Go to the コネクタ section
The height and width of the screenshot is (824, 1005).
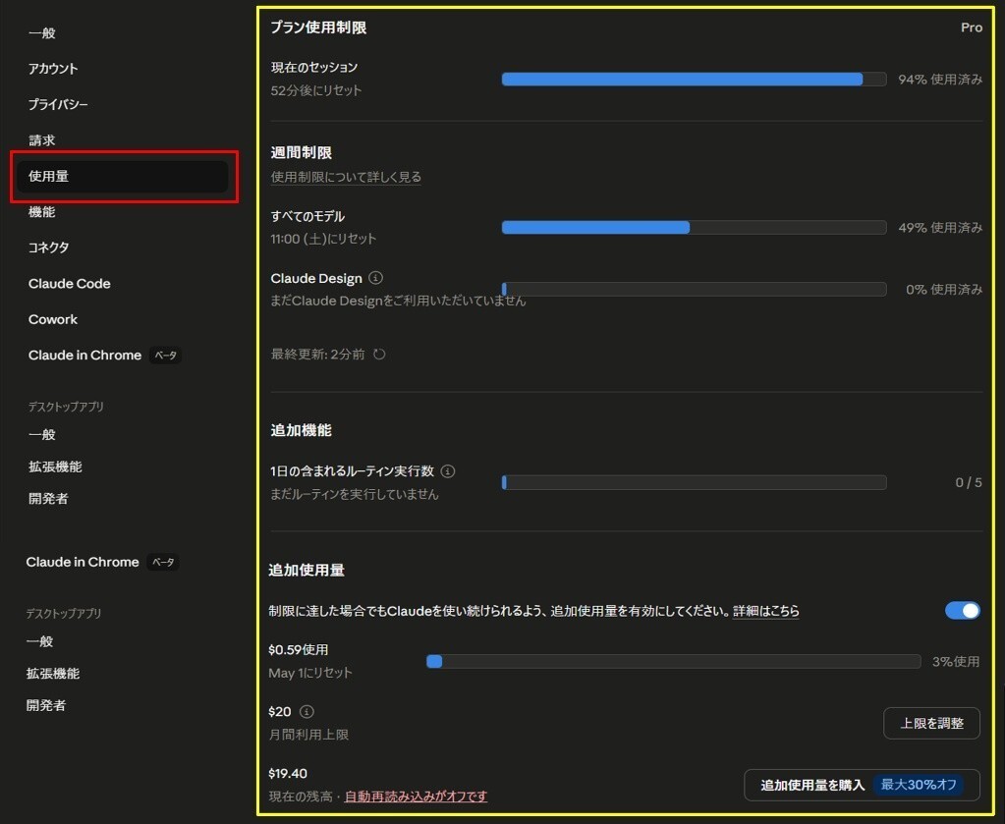click(48, 247)
